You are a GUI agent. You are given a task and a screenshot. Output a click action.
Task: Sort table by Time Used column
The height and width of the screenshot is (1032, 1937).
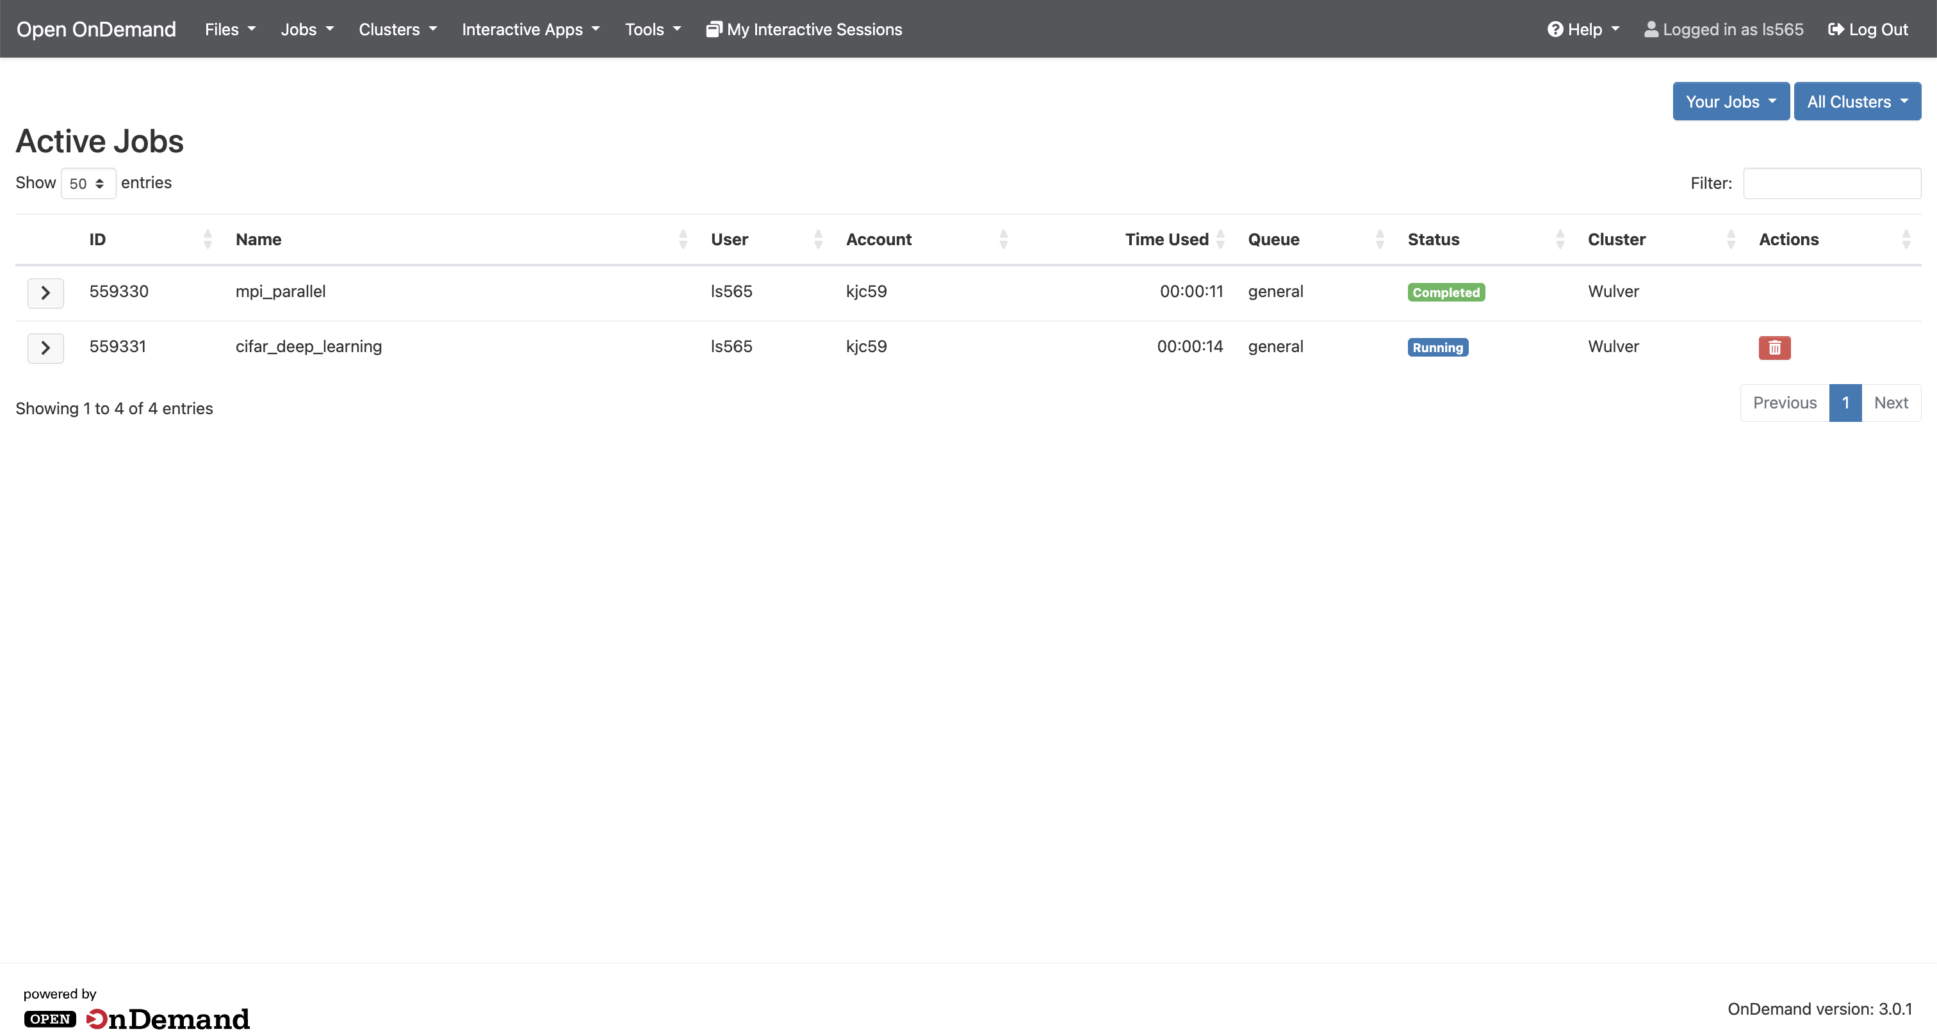click(x=1128, y=239)
